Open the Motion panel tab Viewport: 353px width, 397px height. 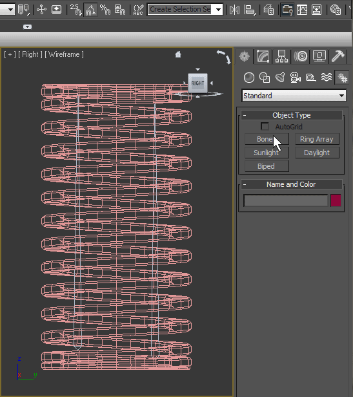(x=301, y=56)
